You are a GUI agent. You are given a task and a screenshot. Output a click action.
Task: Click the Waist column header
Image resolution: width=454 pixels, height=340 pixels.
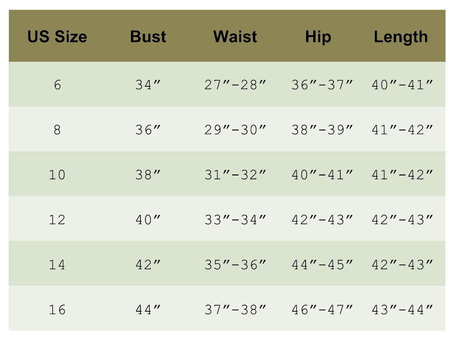pyautogui.click(x=235, y=37)
